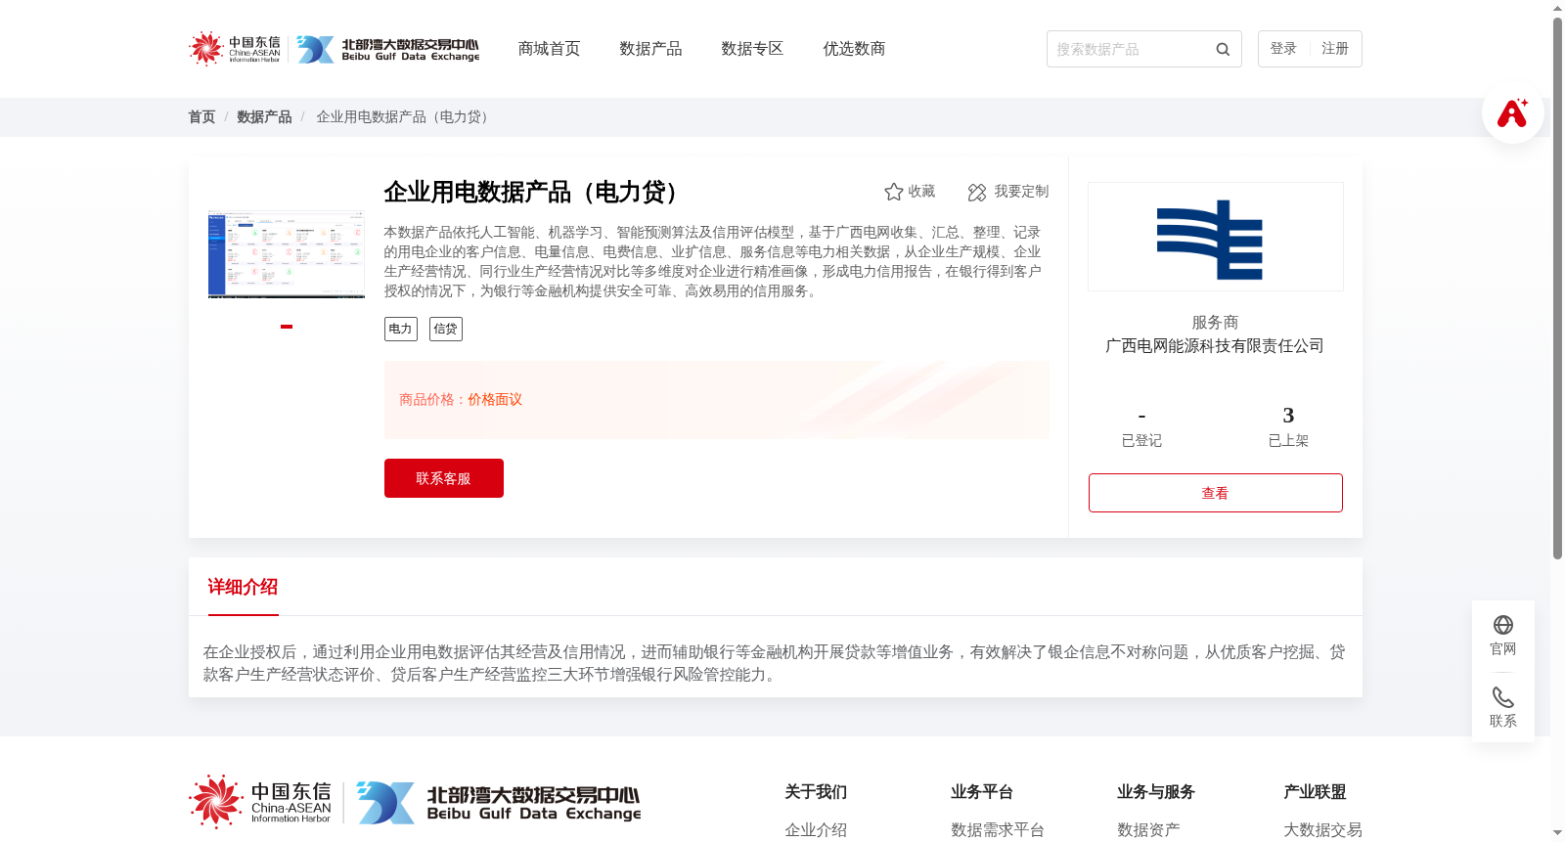Click the phone 联系 icon

point(1503,697)
